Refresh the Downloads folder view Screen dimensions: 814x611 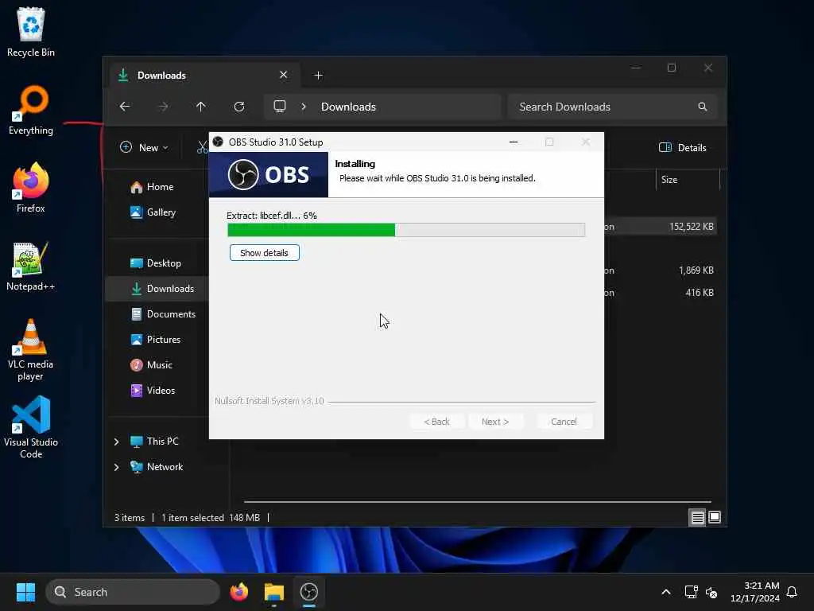click(239, 107)
